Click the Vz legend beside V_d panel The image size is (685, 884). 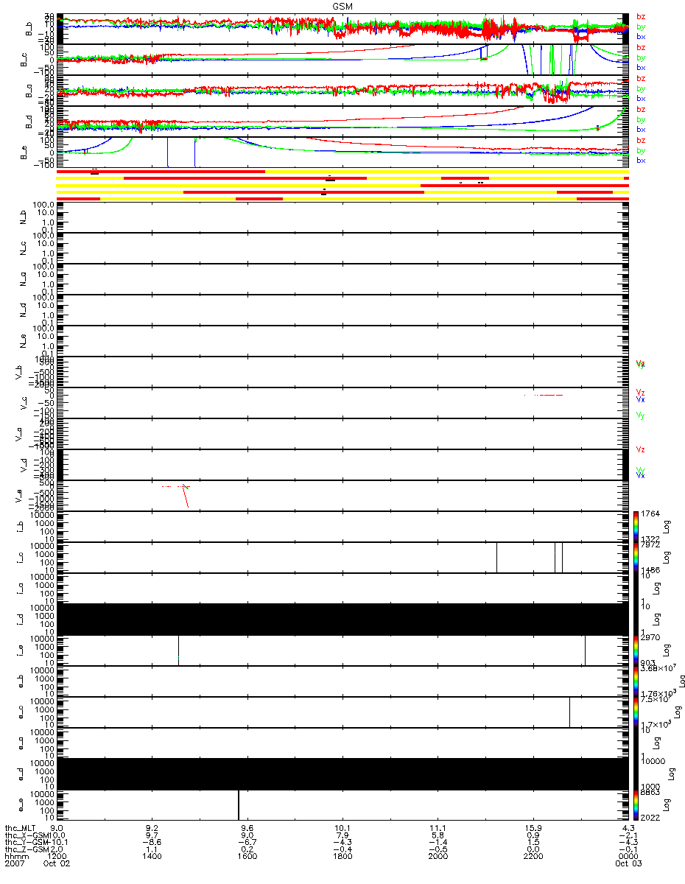(x=641, y=449)
